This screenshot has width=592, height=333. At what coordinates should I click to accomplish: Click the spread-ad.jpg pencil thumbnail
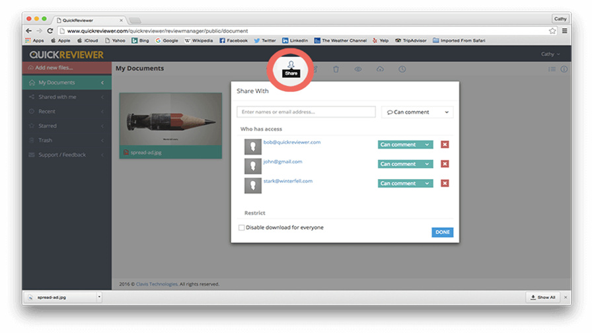click(x=170, y=120)
